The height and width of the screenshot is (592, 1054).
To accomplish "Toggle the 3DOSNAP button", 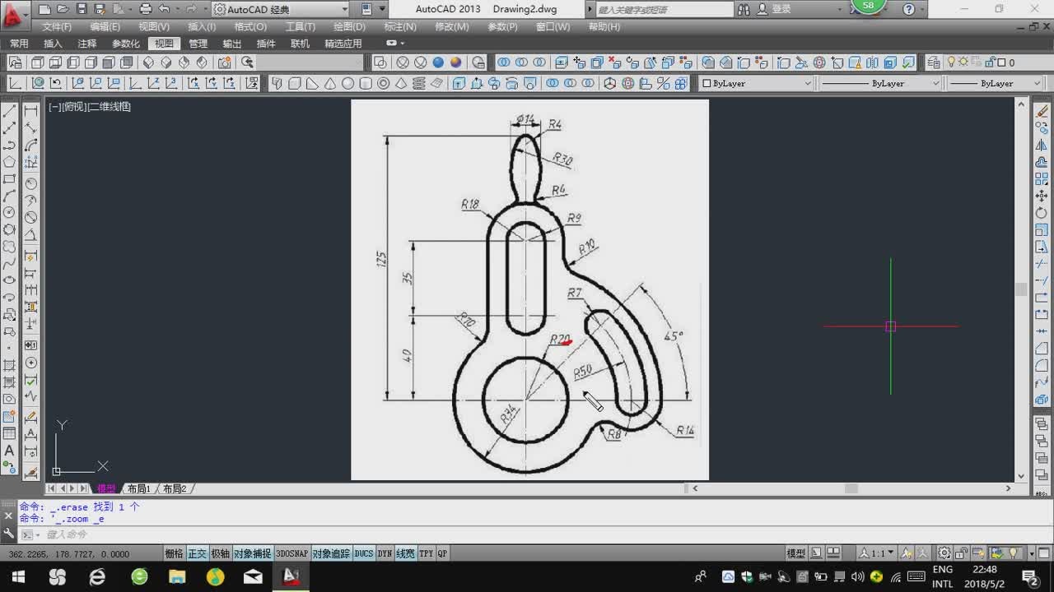I will click(291, 554).
